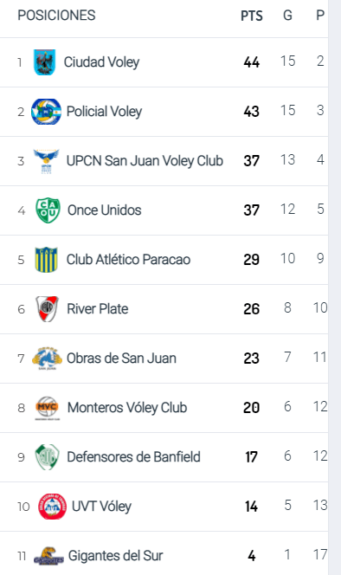Select the UPCN San Juan eagle logo
341x575 pixels.
46,161
